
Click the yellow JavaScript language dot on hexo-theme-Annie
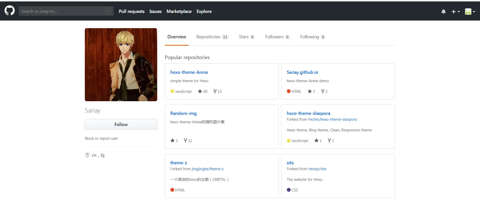pos(172,91)
